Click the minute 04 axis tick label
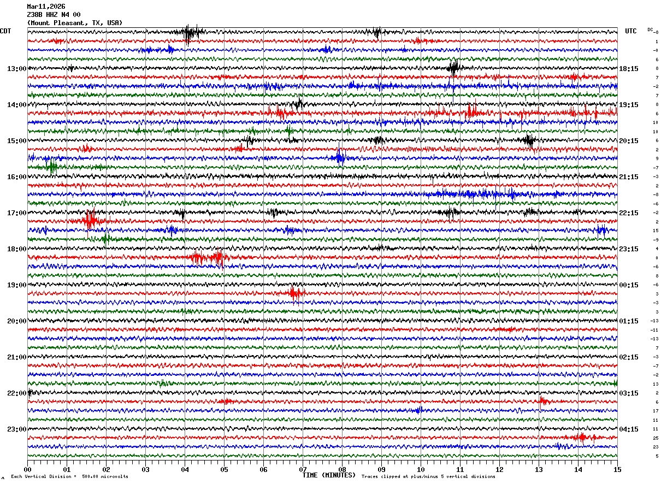This screenshot has width=661, height=484. pyautogui.click(x=185, y=469)
